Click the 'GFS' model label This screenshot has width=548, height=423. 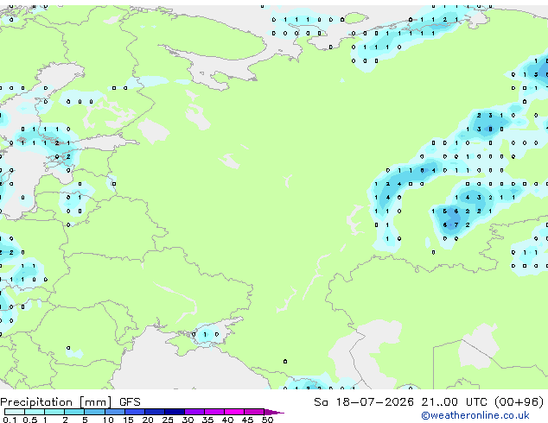130,402
